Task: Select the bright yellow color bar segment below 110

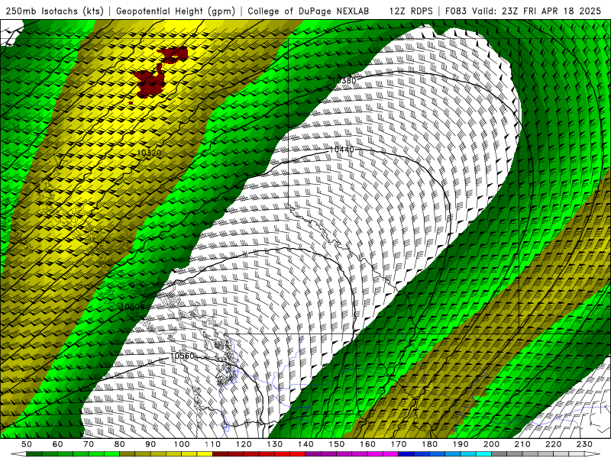Action: [205, 454]
